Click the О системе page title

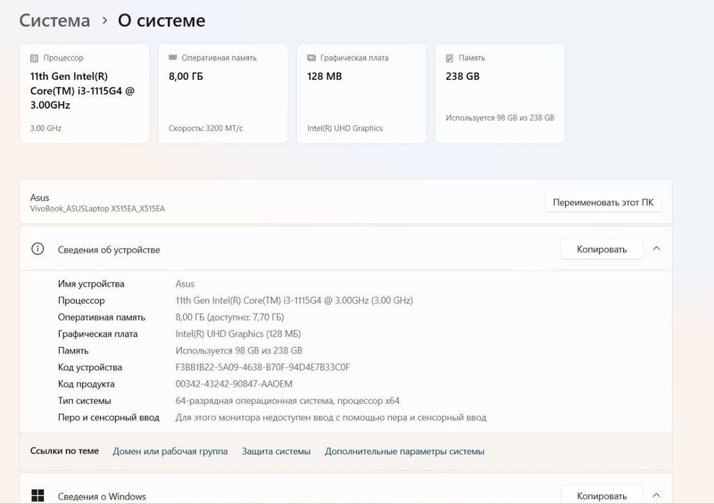pyautogui.click(x=162, y=20)
